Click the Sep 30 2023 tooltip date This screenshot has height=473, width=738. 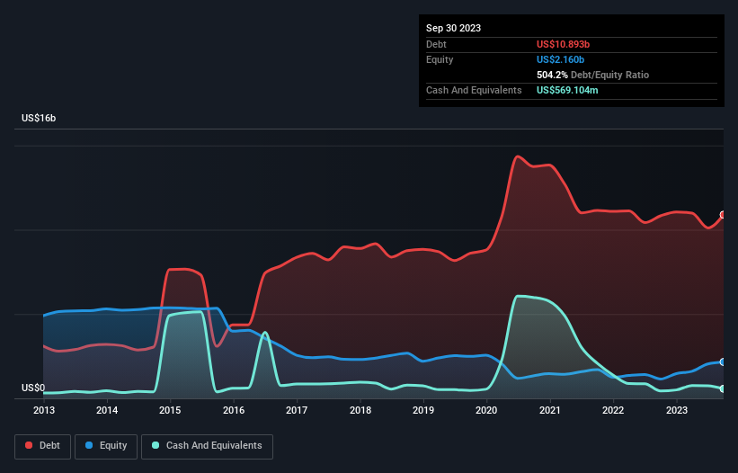click(453, 28)
